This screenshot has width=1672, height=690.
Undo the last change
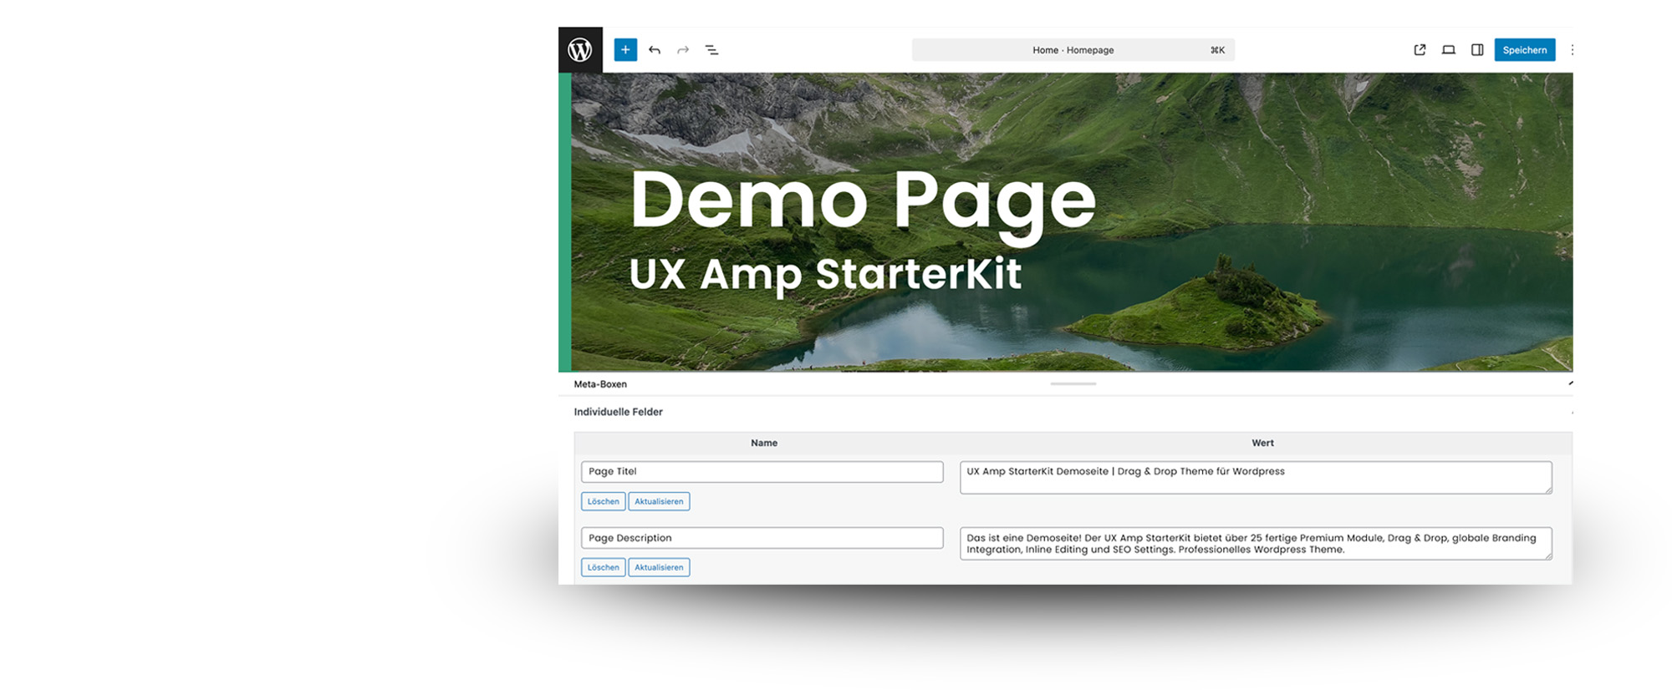655,50
